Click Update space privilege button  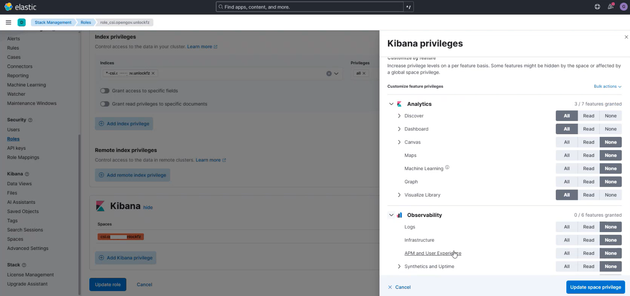596,287
